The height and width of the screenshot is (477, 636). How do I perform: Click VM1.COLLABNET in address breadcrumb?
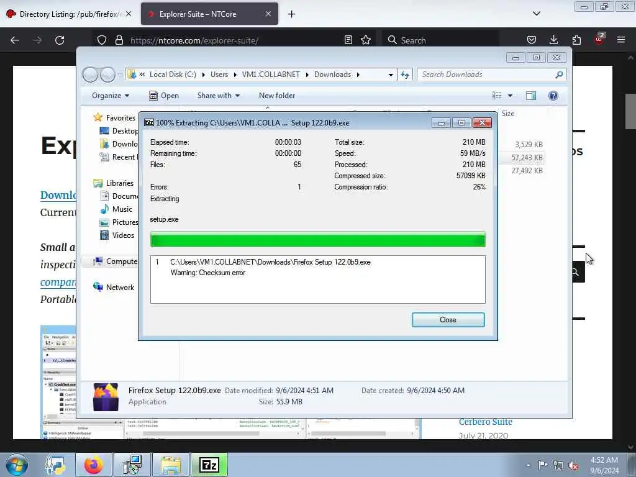click(271, 75)
